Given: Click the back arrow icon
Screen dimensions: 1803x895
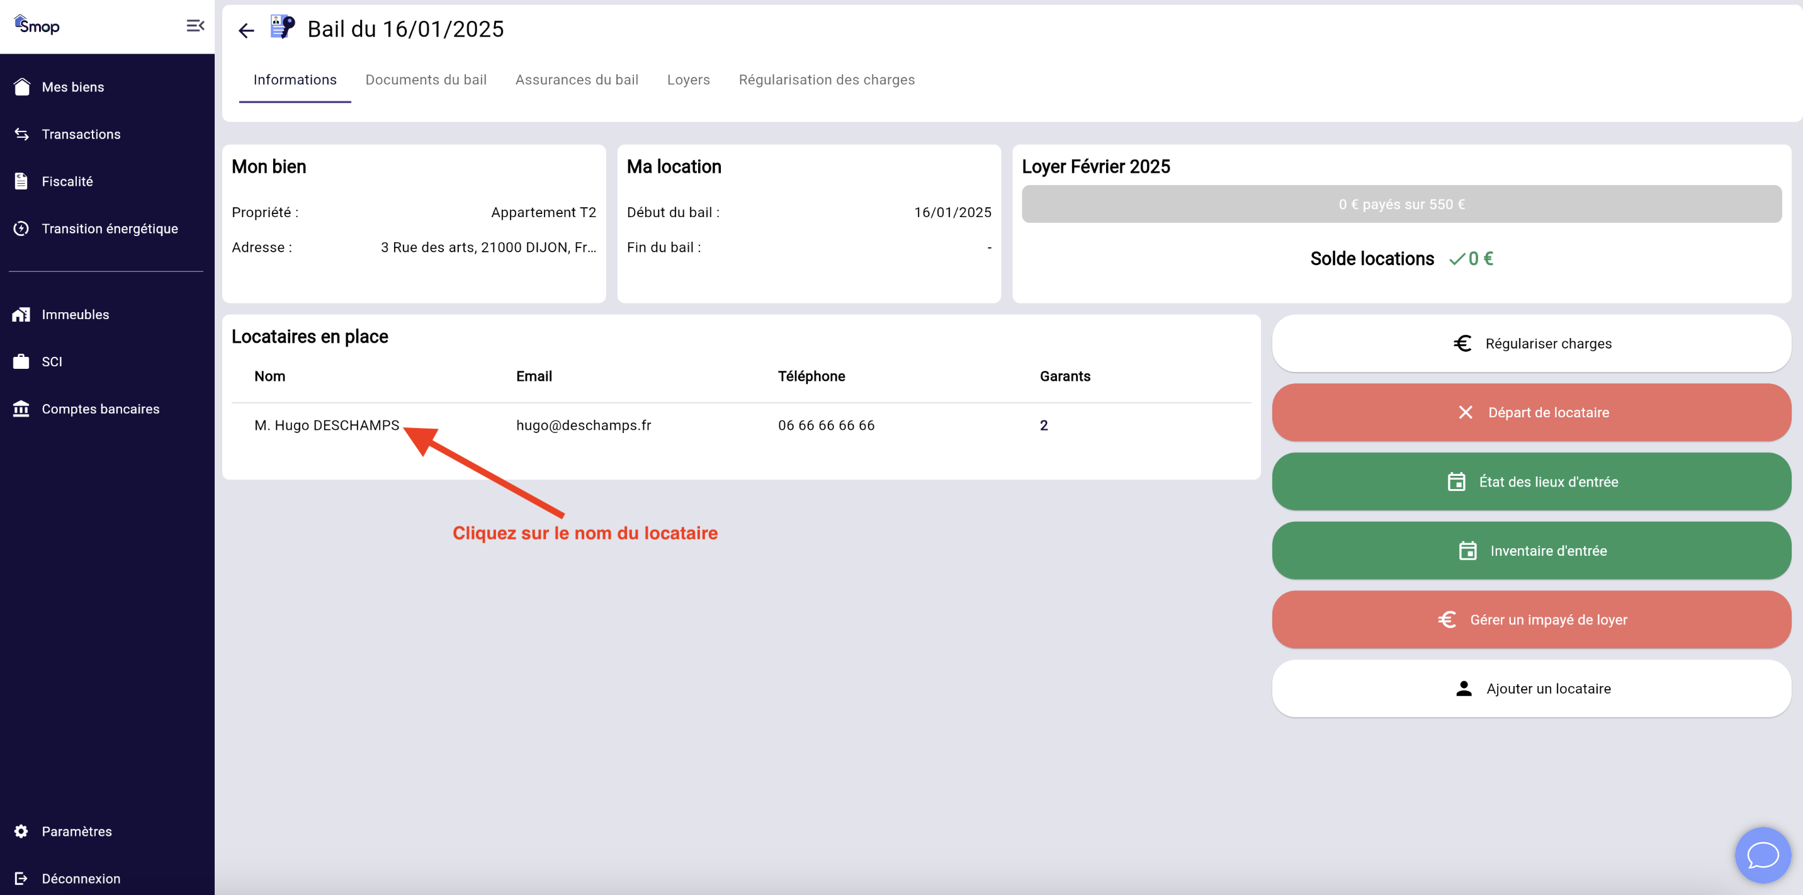Looking at the screenshot, I should click(x=246, y=30).
